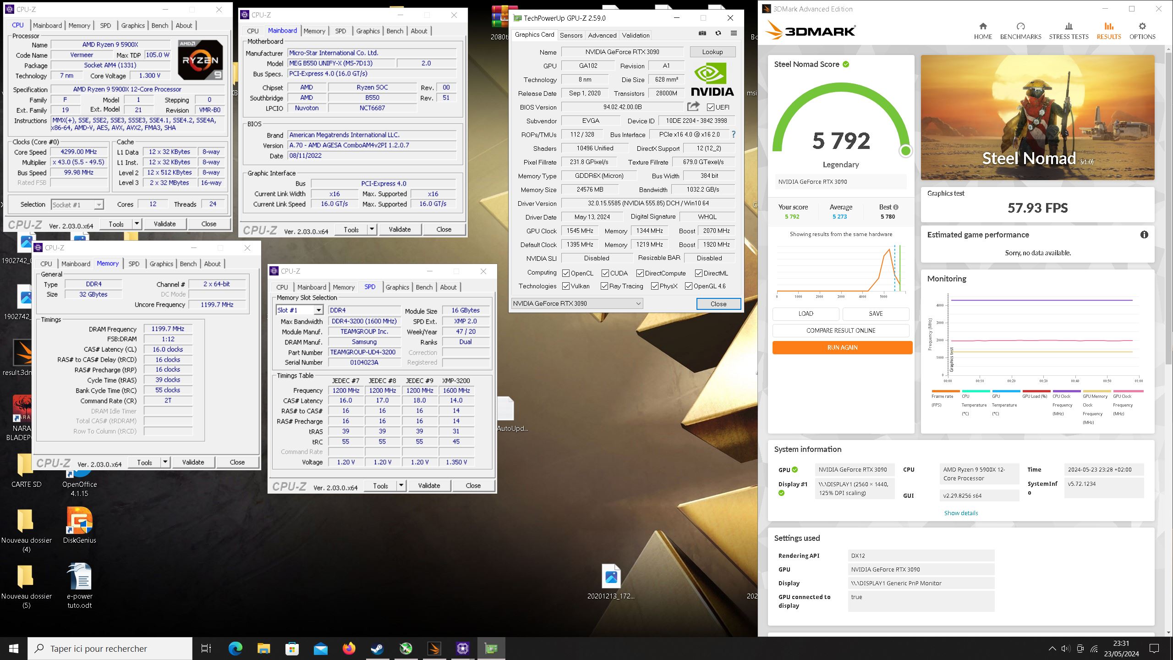The image size is (1173, 660).
Task: Open the 3DMark Home section
Action: [x=983, y=31]
